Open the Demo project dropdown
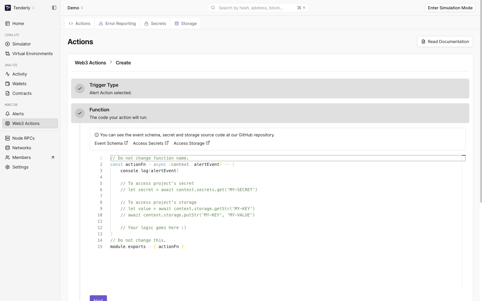The width and height of the screenshot is (482, 301). [x=75, y=8]
